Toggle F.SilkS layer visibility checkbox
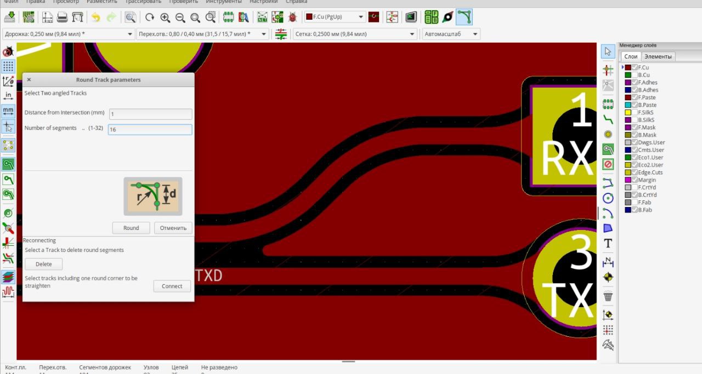This screenshot has height=374, width=702. tap(635, 112)
